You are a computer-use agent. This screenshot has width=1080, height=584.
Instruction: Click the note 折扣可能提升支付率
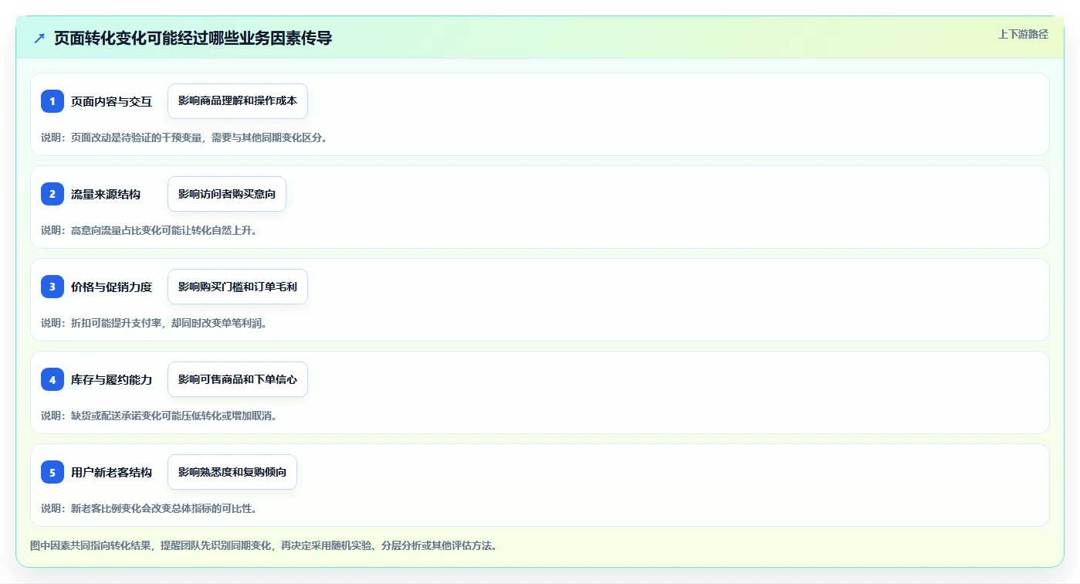pos(117,323)
